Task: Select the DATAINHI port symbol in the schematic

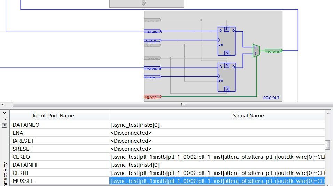Action: (153, 68)
